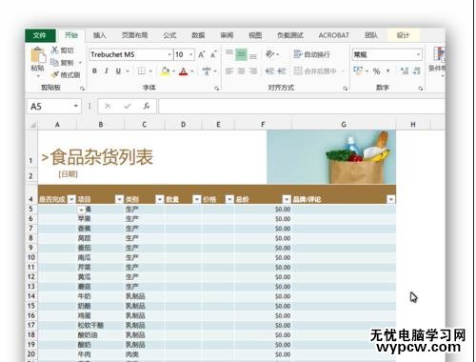The width and height of the screenshot is (476, 362).
Task: Activate the 格式刷 format painter
Action: [x=66, y=74]
